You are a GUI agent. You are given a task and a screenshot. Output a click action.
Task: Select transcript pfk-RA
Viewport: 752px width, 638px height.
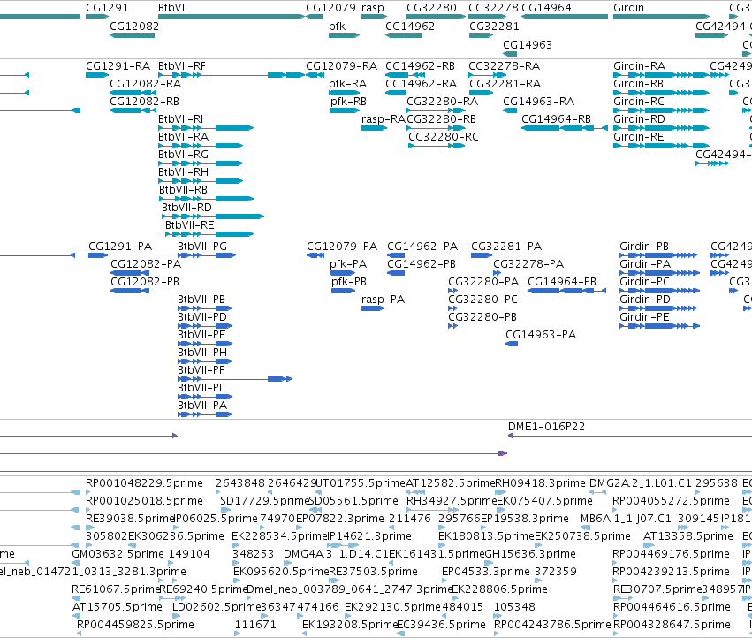click(344, 93)
